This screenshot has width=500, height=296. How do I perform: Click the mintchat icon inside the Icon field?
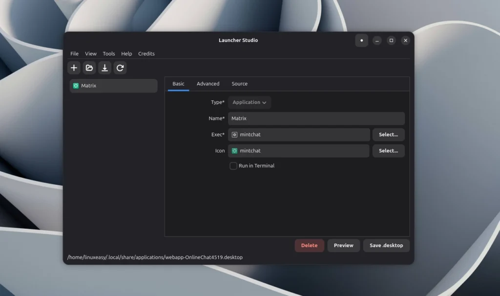[x=234, y=151]
